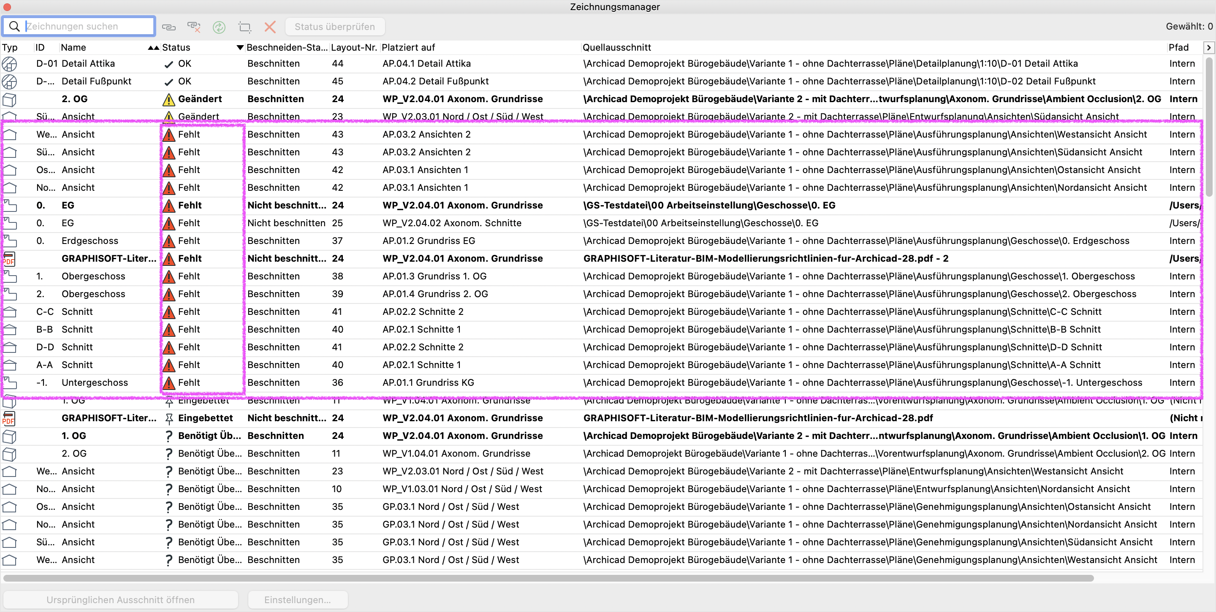Click the PDF icon of Eingebettet GRAPHISOFT-Liter row
Image resolution: width=1216 pixels, height=612 pixels.
pos(8,419)
